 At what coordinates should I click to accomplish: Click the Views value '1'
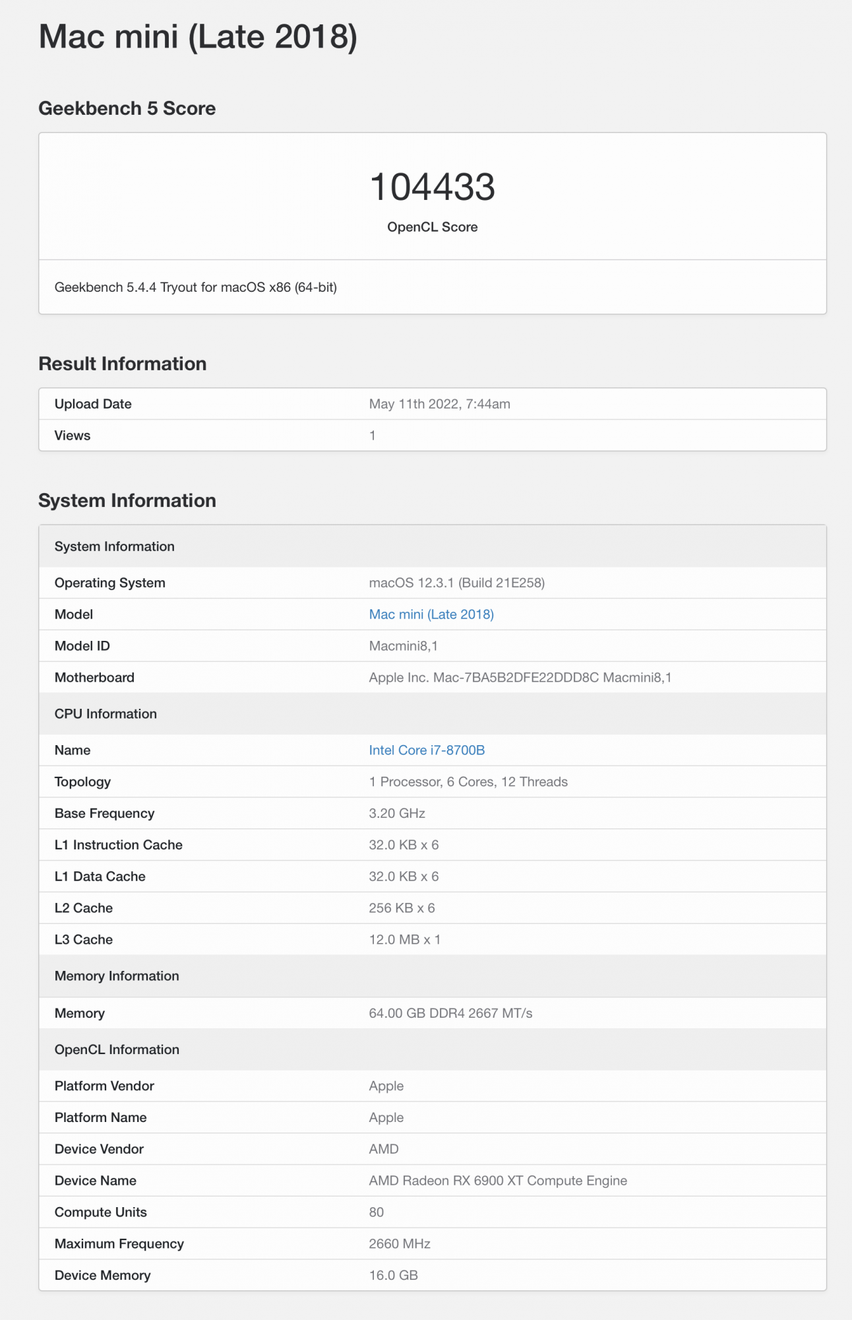click(x=373, y=436)
